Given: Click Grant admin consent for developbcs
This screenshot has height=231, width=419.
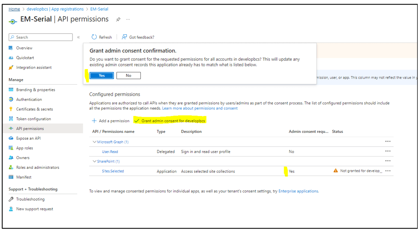Looking at the screenshot, I should (173, 121).
